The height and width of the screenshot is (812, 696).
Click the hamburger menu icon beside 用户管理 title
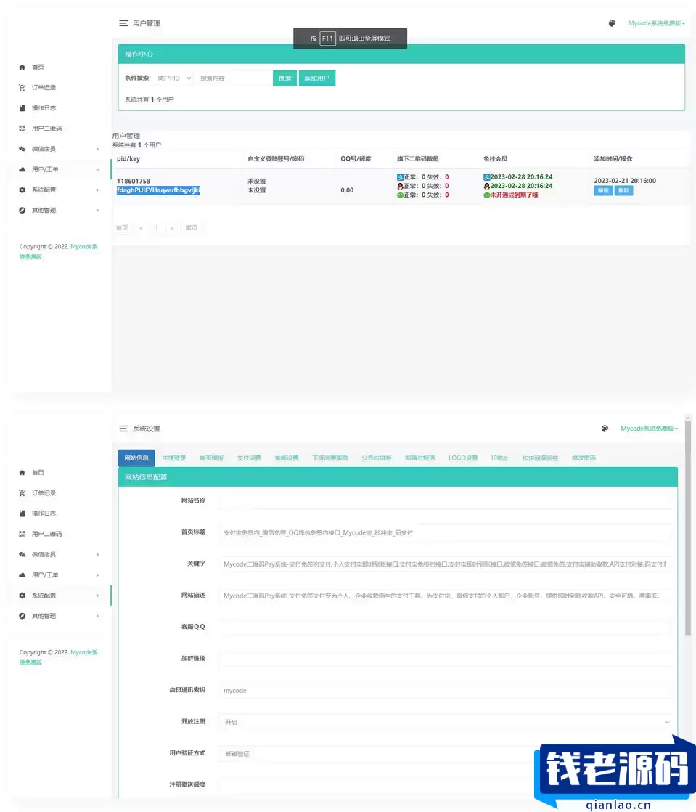123,23
